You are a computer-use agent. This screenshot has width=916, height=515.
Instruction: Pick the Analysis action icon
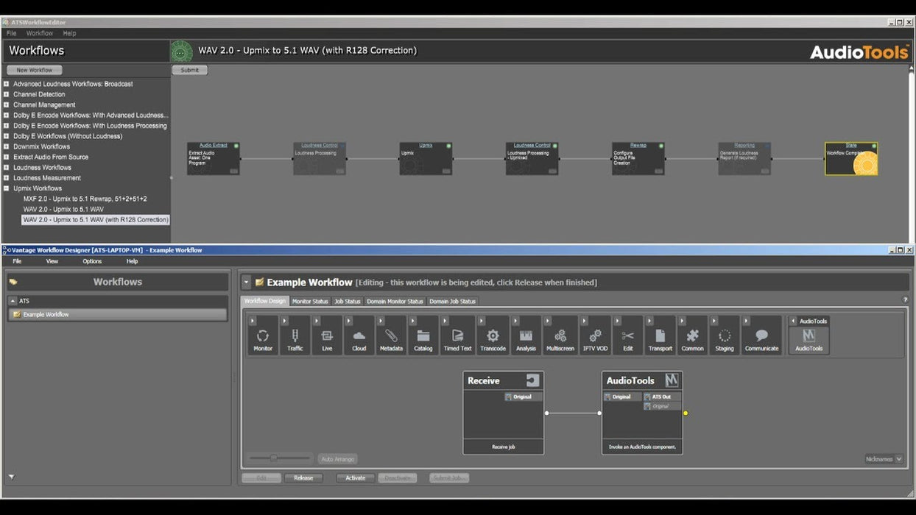[526, 337]
